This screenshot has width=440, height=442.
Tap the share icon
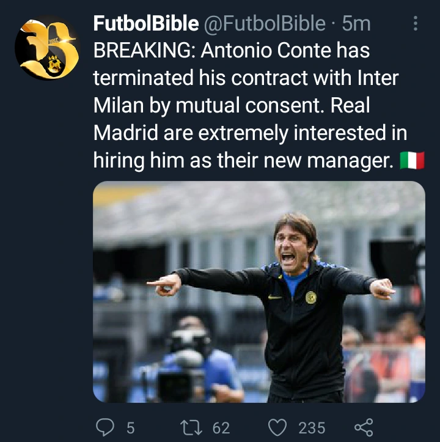[x=364, y=427]
